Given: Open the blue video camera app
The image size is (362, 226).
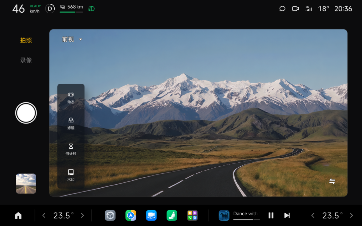Looking at the screenshot, I should tap(151, 215).
